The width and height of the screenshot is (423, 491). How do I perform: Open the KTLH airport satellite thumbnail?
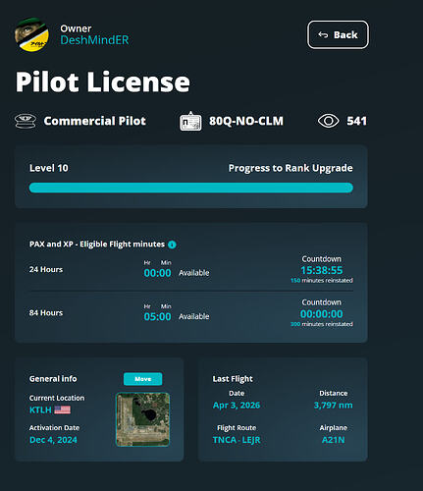click(142, 419)
